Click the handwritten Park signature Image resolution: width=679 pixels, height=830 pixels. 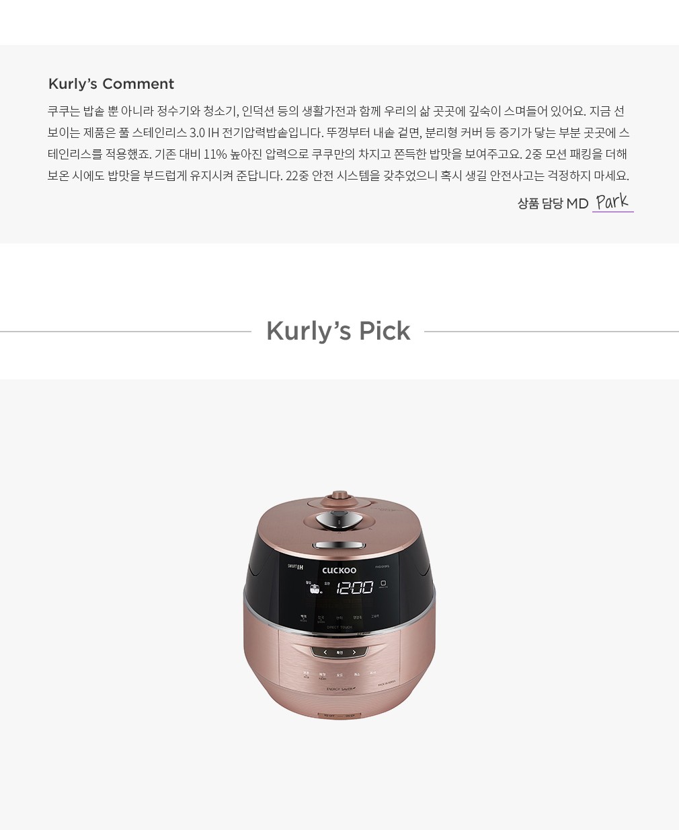(612, 202)
